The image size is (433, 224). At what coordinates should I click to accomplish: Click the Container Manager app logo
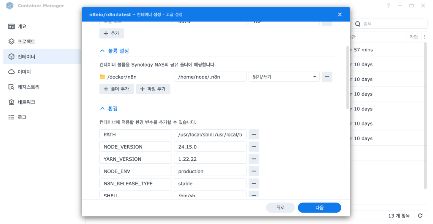point(10,5)
